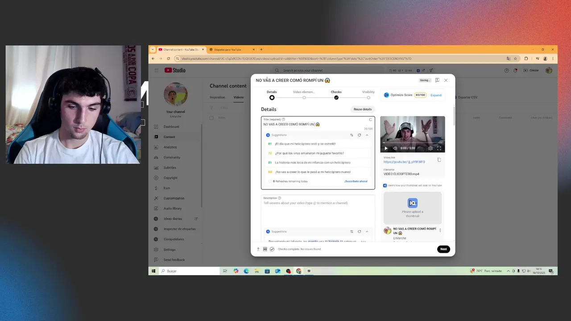The image size is (571, 321).
Task: Open a new browser tab
Action: (261, 49)
